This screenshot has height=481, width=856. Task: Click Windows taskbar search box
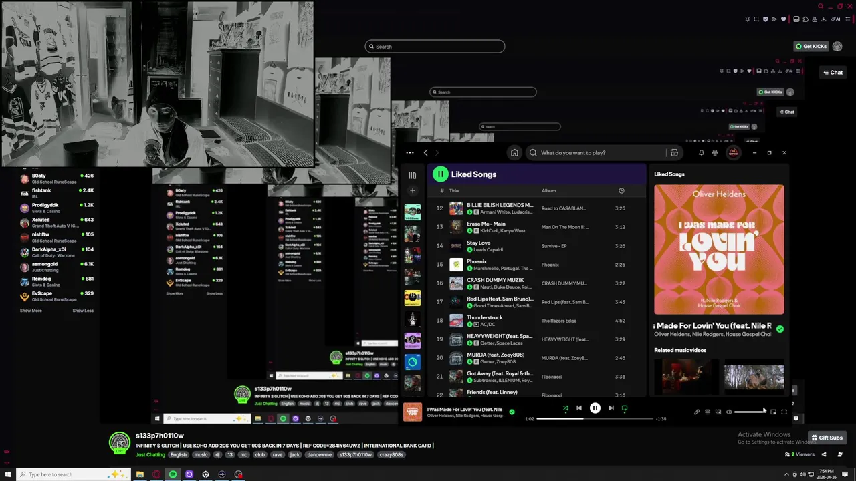tap(74, 474)
